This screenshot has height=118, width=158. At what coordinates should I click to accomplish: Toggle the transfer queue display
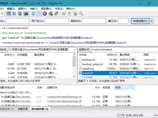coord(26,13)
